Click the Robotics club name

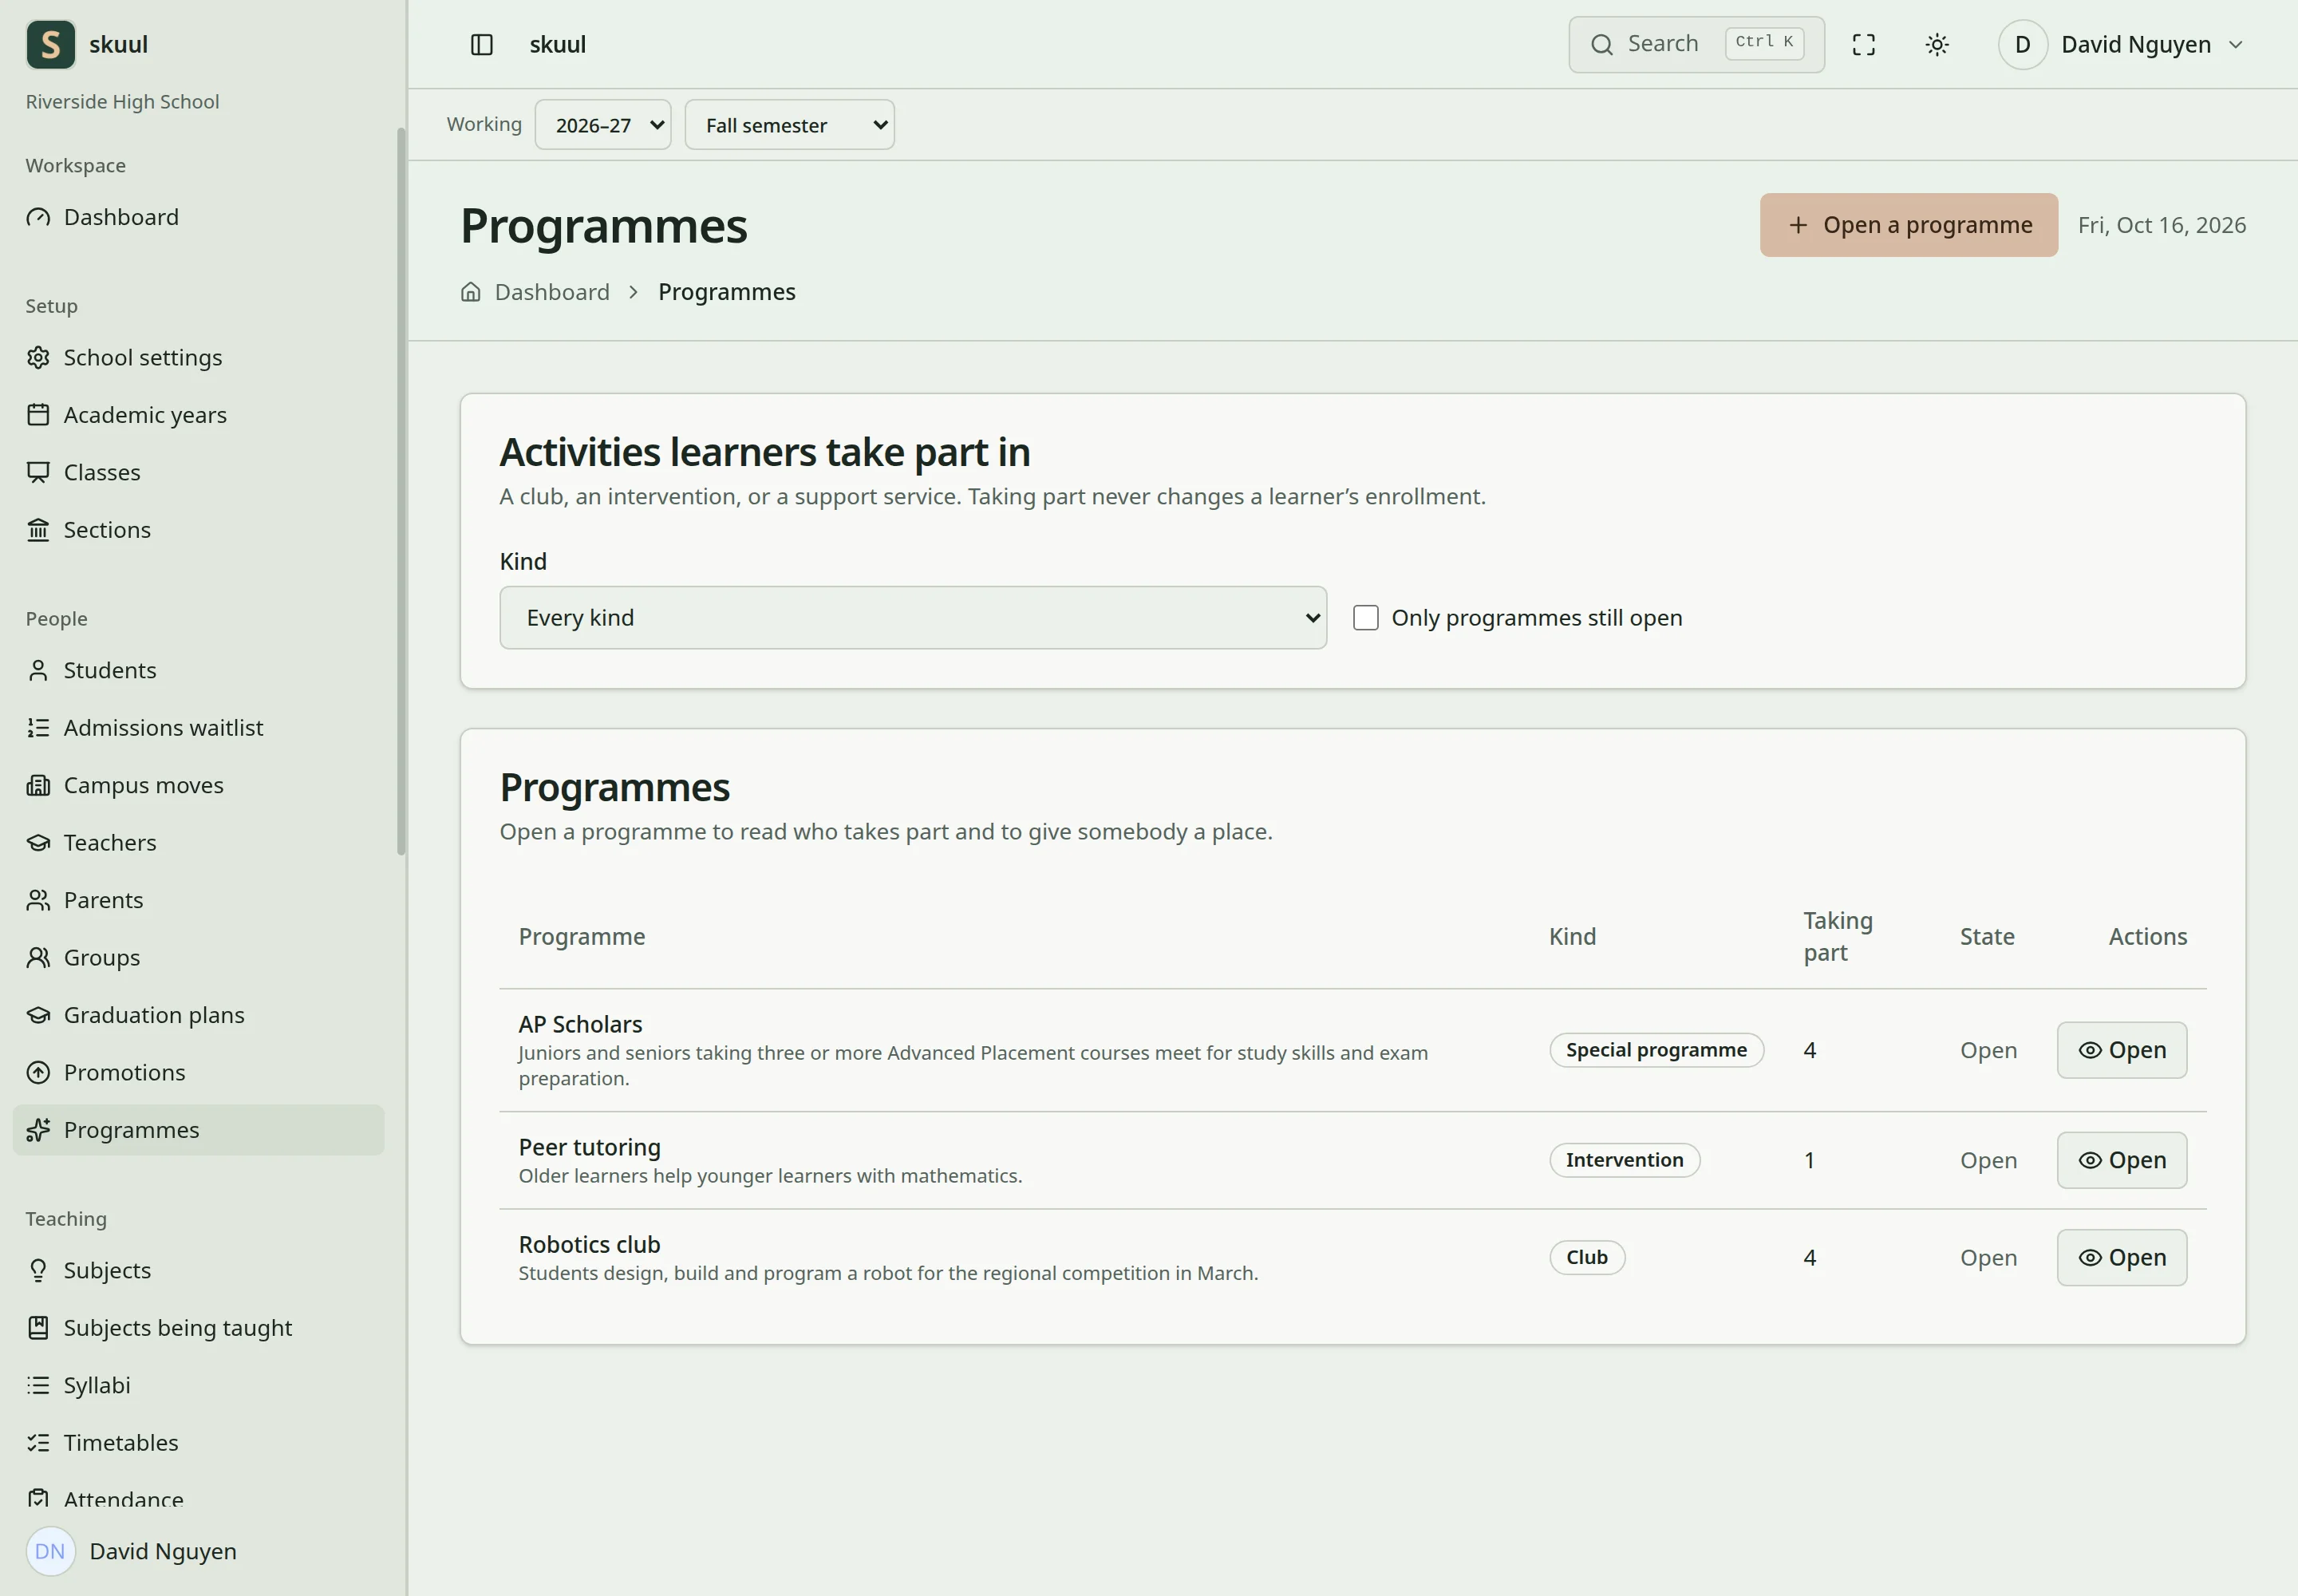pos(589,1245)
